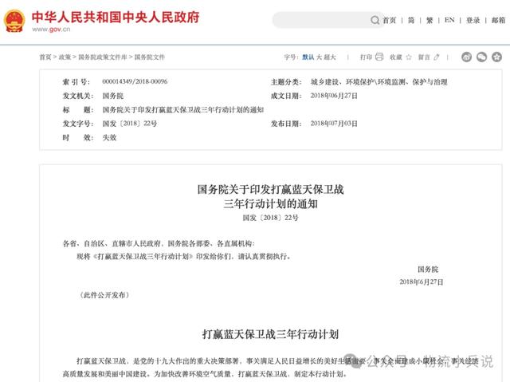Click the salutation line 各省、自治区、直辖市人民政府

(x=159, y=243)
